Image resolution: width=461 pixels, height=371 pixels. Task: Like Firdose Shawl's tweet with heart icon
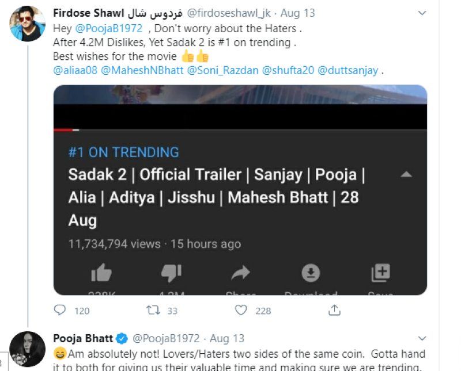[241, 310]
